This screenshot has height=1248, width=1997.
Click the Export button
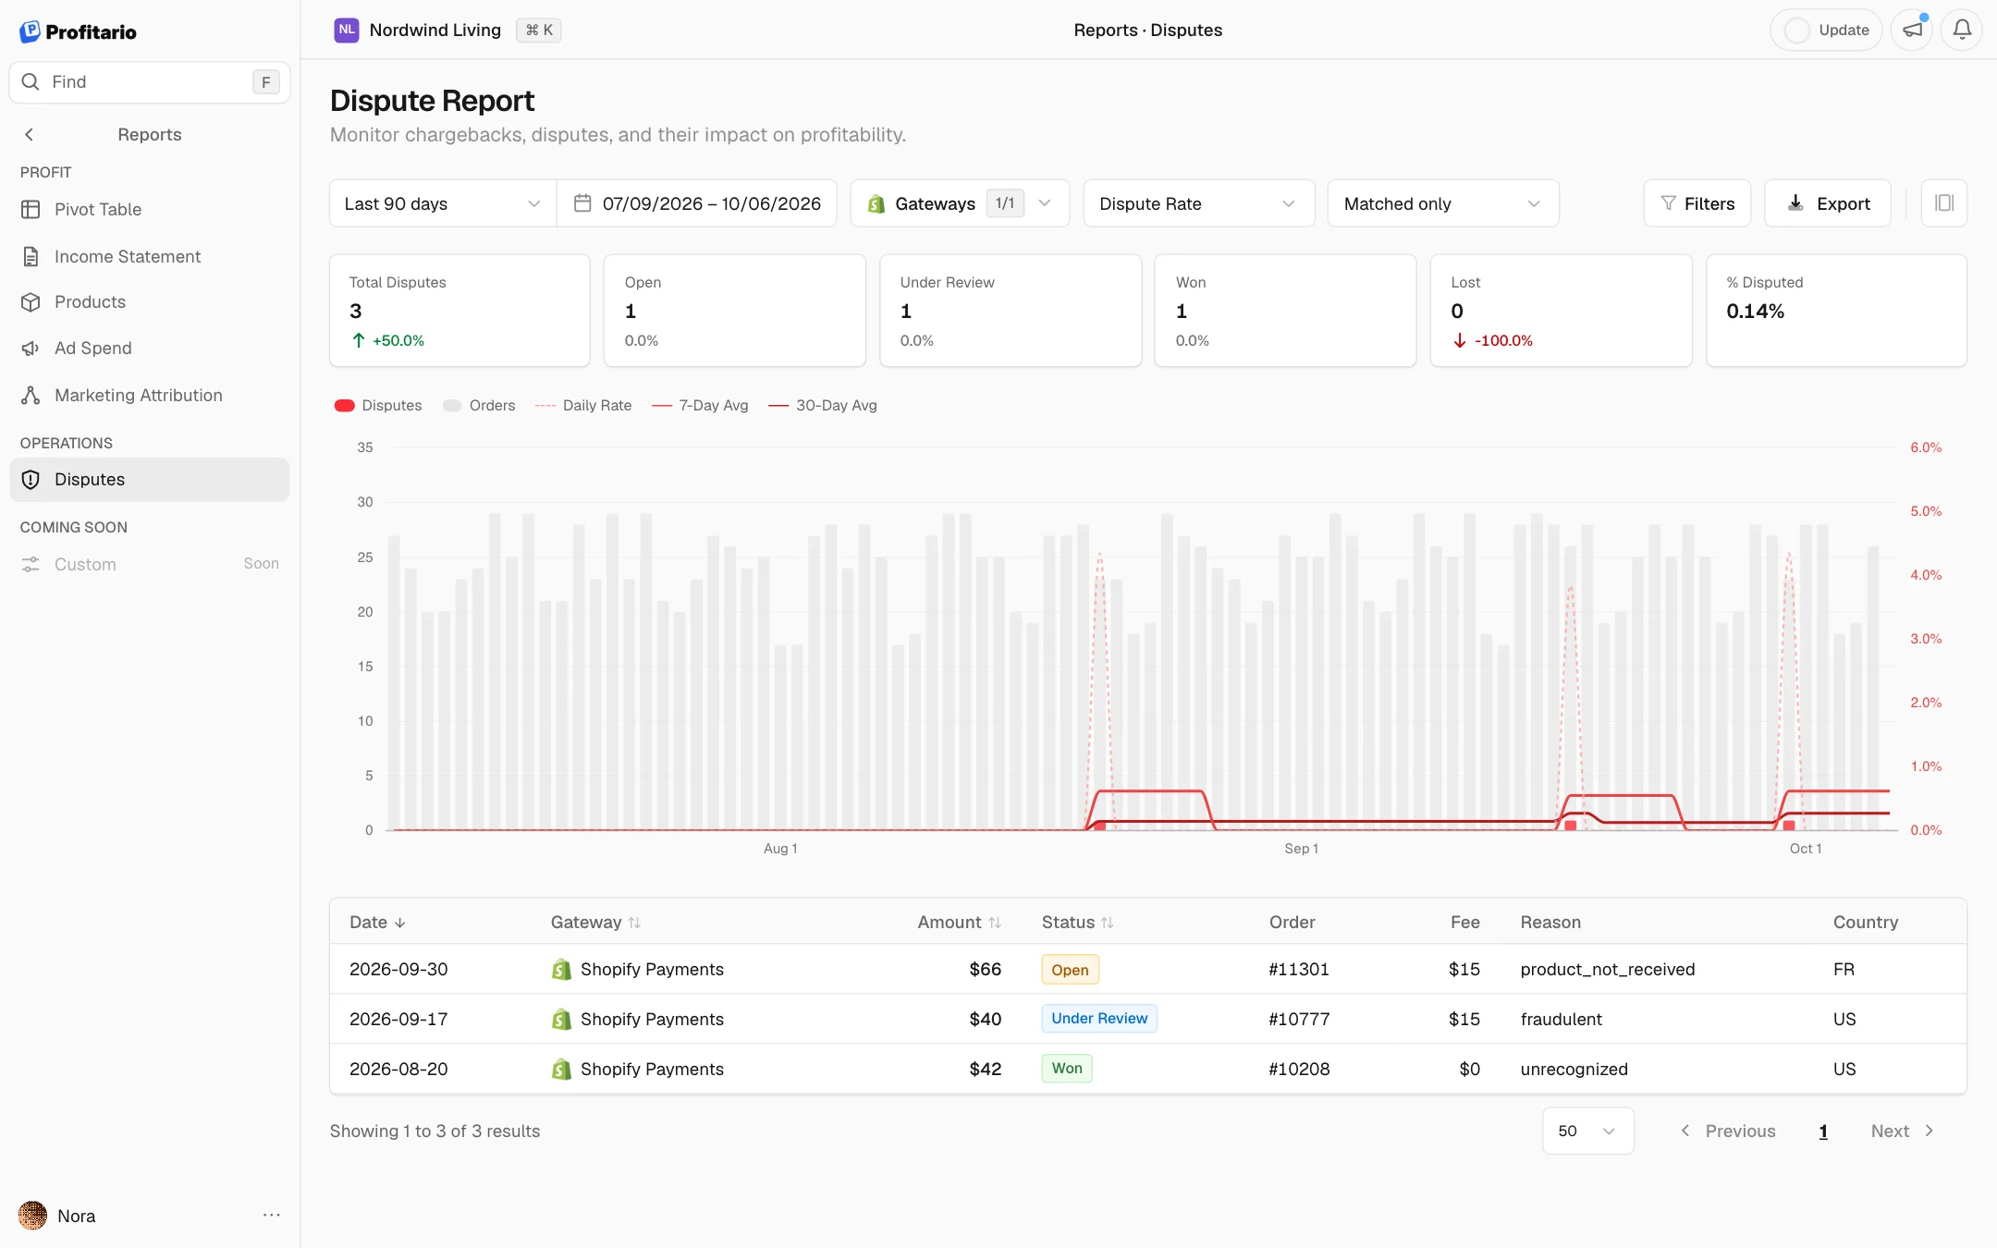point(1828,203)
